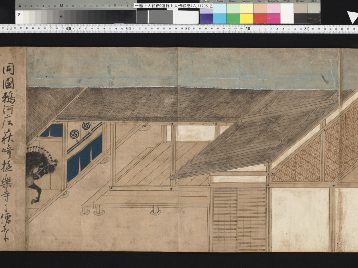The height and width of the screenshot is (268, 358).
Task: Click the white triangular arrow marker
Action: (x=353, y=17)
